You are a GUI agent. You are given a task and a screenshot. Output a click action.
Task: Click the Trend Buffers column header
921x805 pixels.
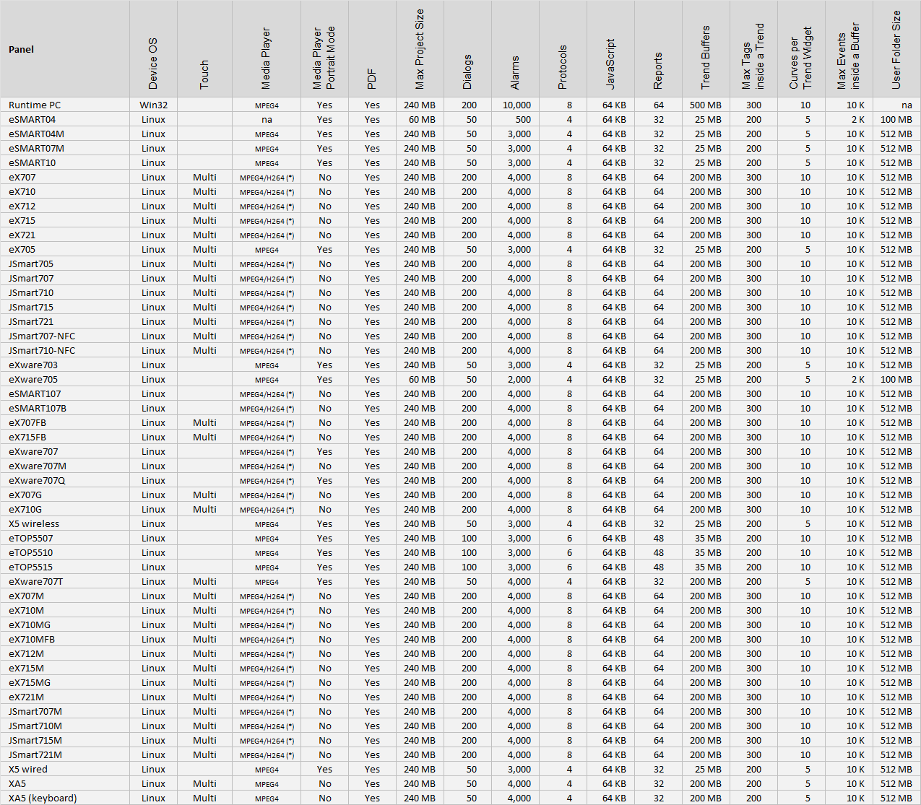(x=706, y=58)
